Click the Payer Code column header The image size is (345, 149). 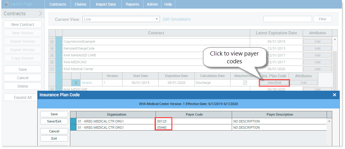[193, 114]
